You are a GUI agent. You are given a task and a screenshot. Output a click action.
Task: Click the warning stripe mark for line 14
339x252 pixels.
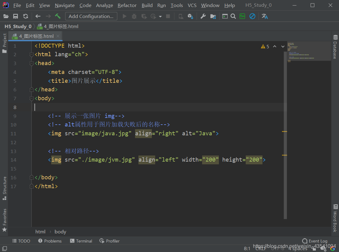(x=284, y=155)
